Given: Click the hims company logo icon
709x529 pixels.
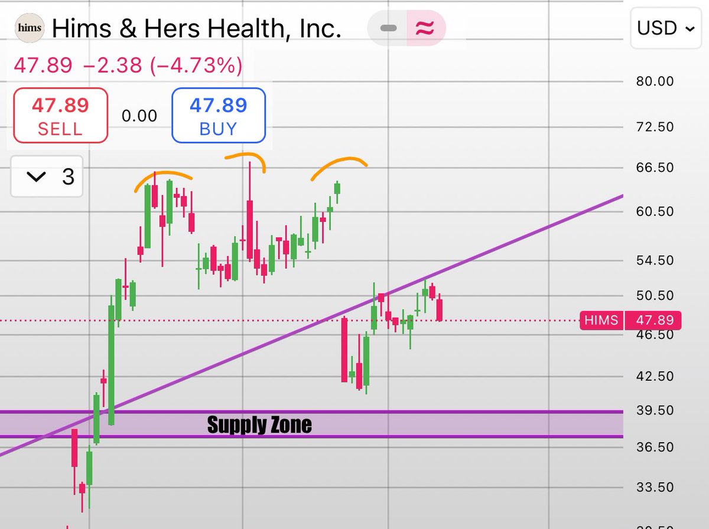Looking at the screenshot, I should pos(31,28).
